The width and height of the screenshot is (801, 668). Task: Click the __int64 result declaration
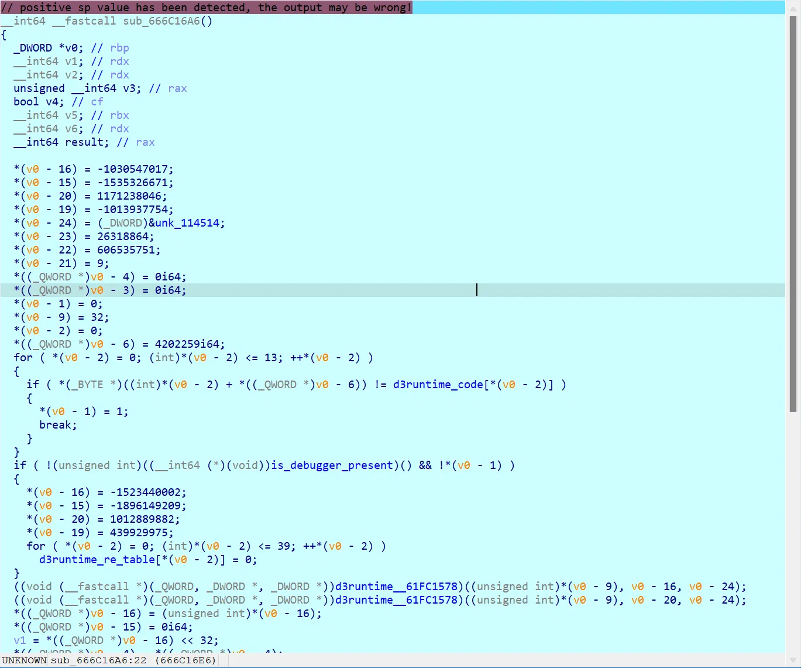click(84, 142)
